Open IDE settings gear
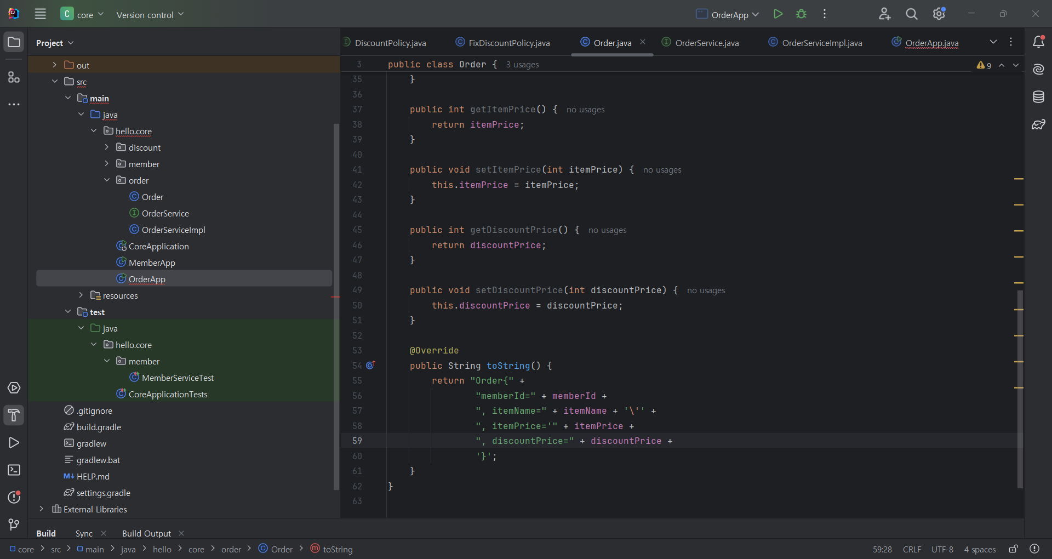This screenshot has height=559, width=1052. coord(939,14)
